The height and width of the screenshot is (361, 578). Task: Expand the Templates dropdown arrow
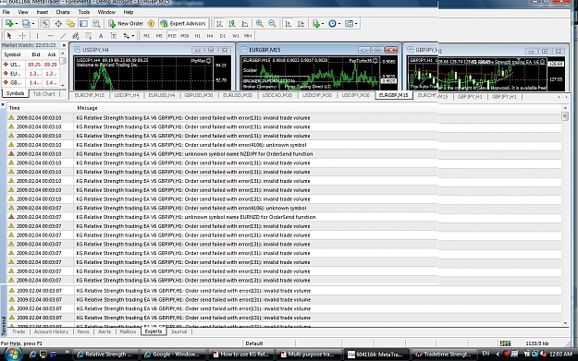tap(356, 24)
